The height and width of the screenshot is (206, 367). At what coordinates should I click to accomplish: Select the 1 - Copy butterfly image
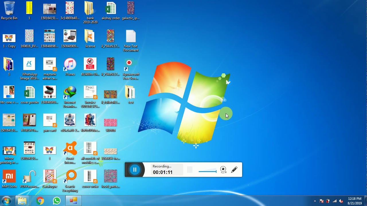tap(9, 41)
